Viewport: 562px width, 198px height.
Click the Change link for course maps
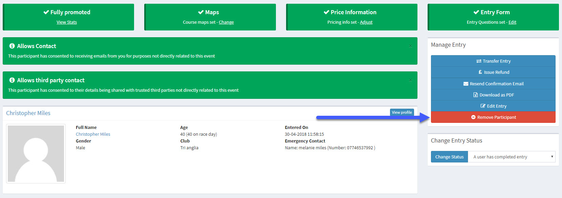click(x=226, y=22)
